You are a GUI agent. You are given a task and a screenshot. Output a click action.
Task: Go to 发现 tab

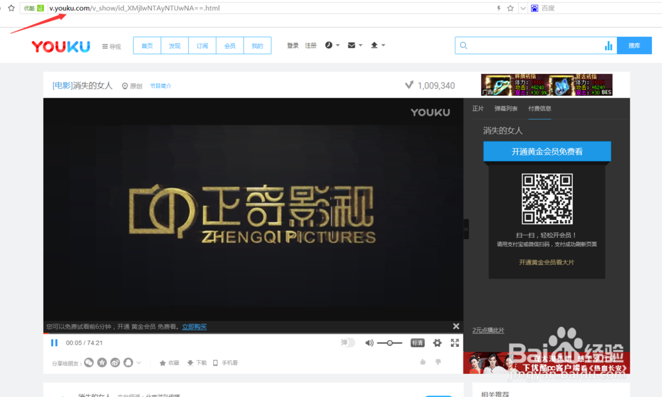pos(175,46)
